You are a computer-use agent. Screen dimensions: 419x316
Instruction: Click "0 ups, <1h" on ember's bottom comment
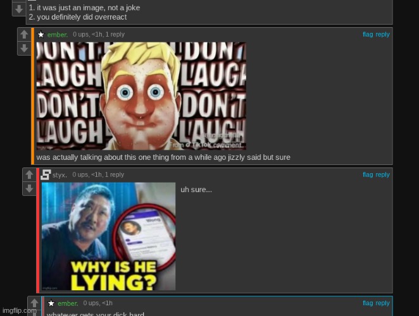point(98,303)
